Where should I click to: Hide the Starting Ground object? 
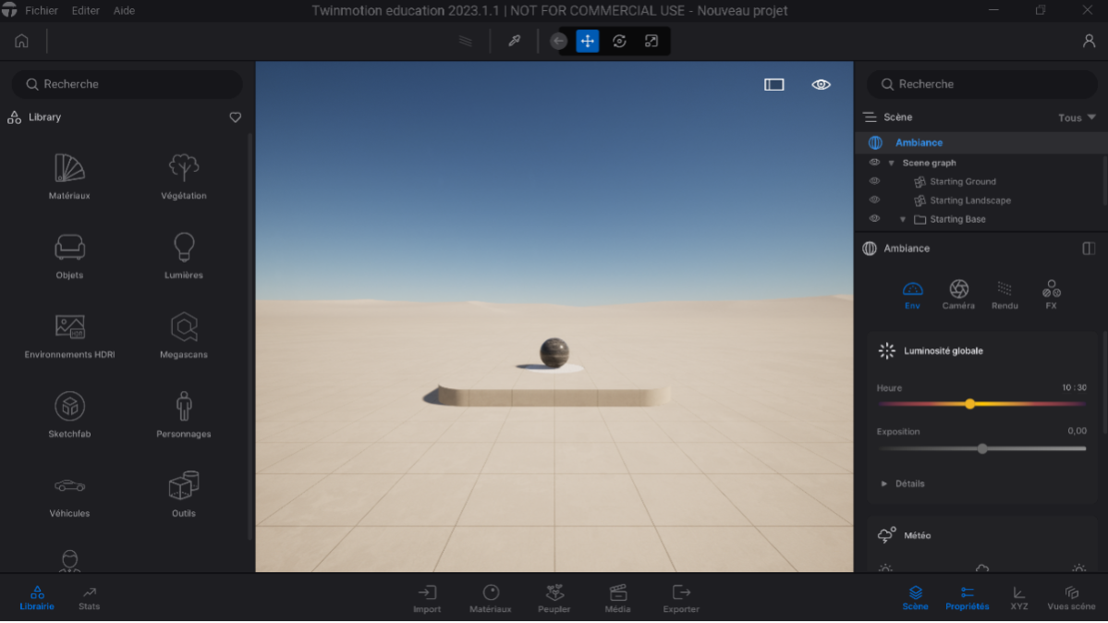coord(874,181)
